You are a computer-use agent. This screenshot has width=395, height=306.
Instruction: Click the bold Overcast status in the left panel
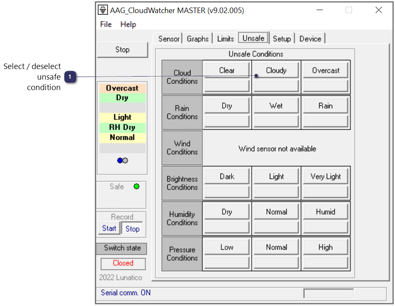[122, 88]
